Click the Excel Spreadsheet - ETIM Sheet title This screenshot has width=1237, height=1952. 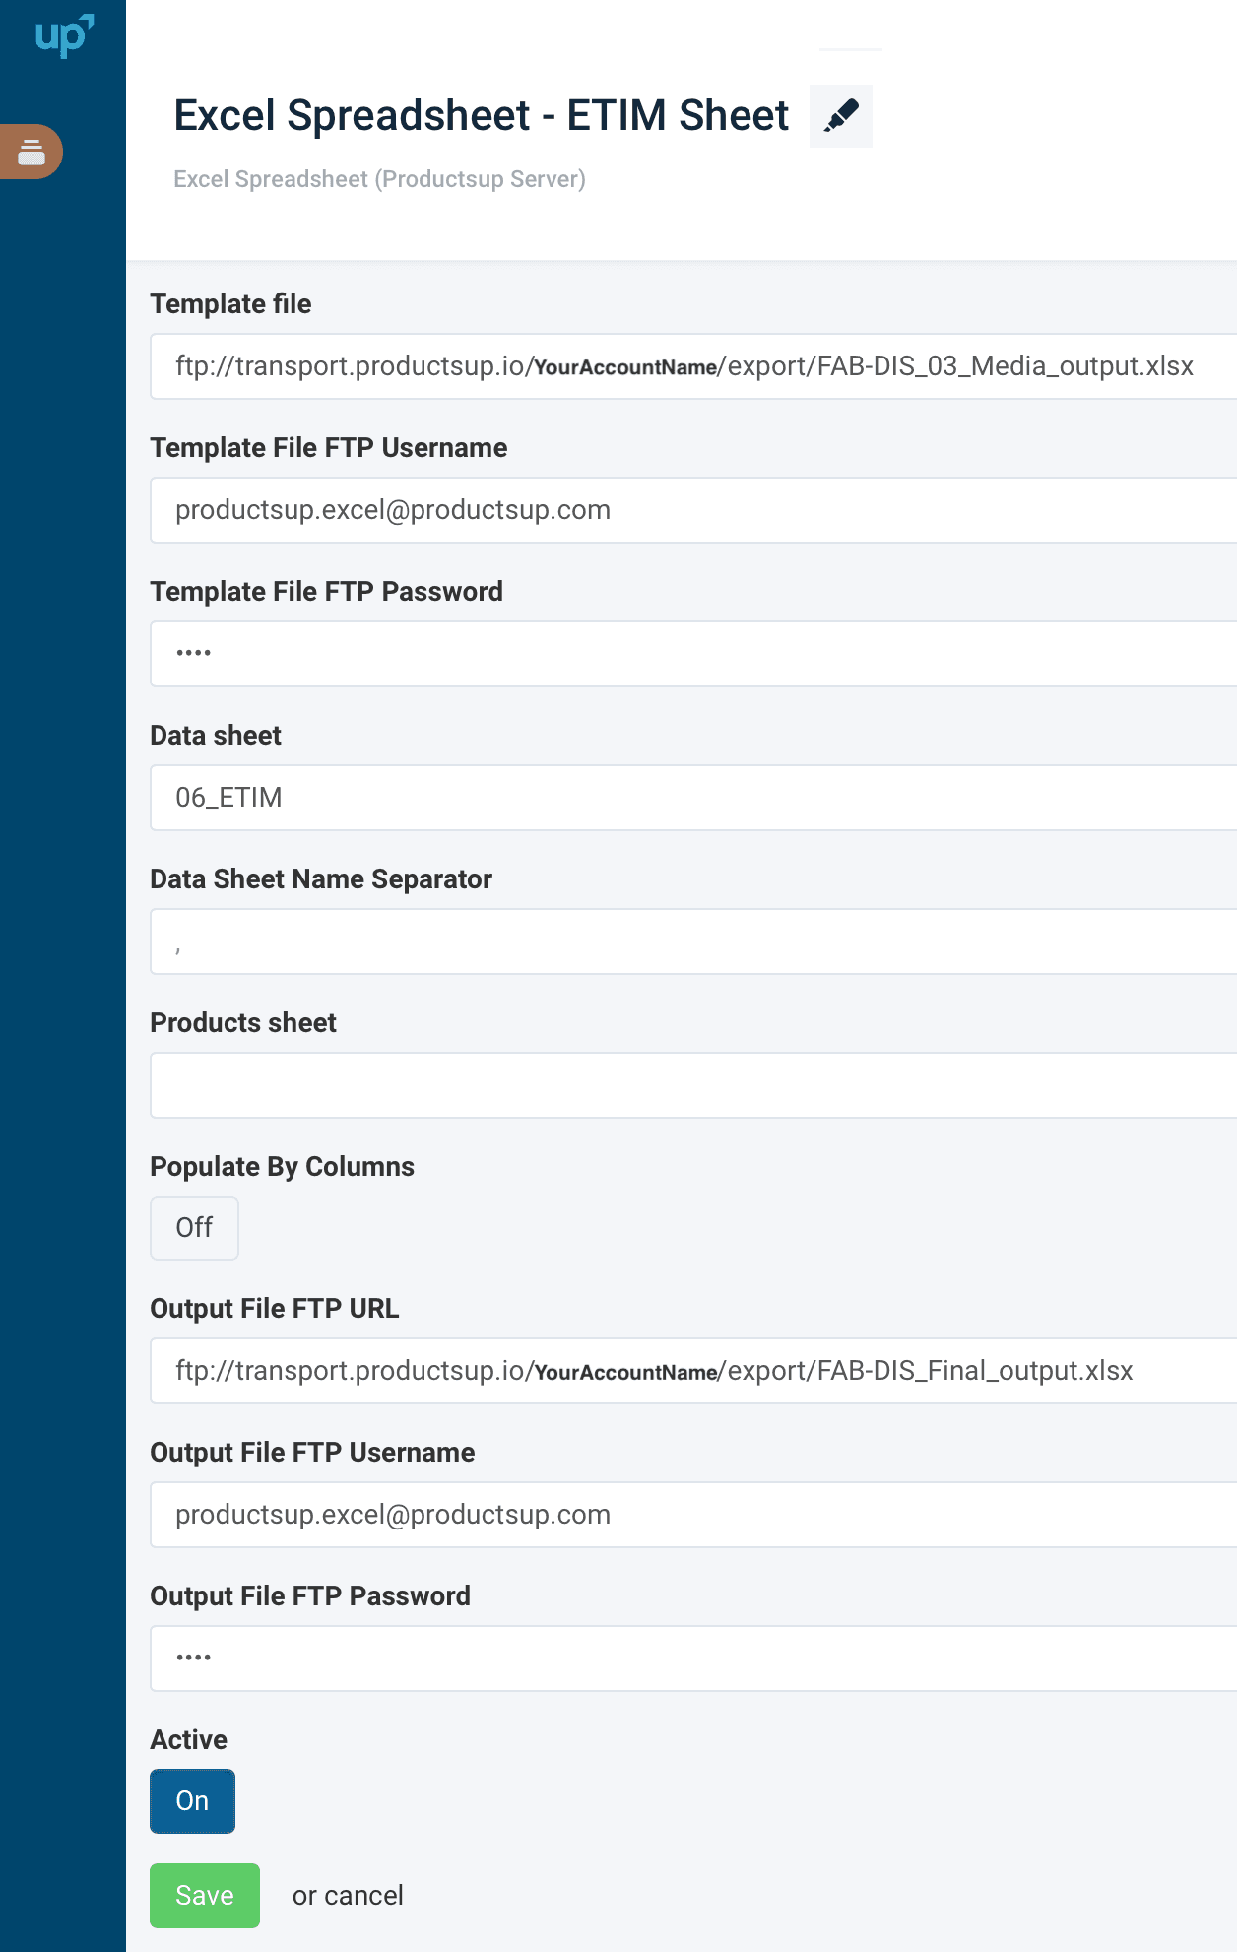pos(481,116)
